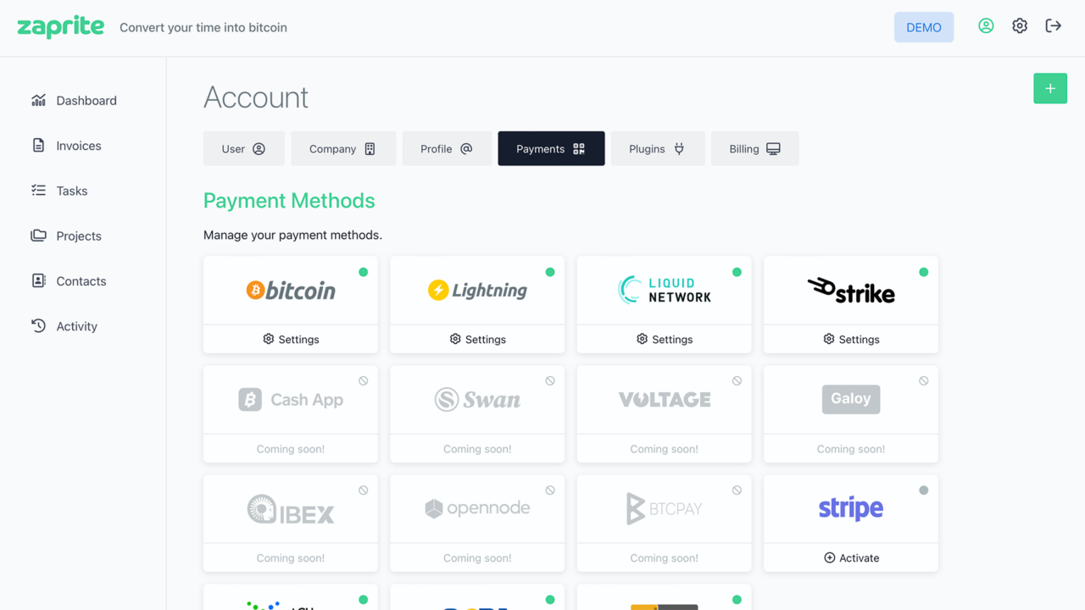
Task: Click the zaprite logo
Action: (61, 27)
